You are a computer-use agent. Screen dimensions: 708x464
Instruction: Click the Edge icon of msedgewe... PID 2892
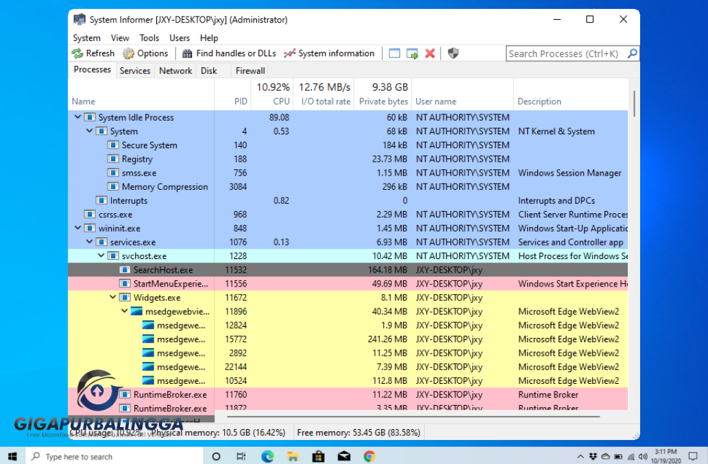pyautogui.click(x=148, y=353)
